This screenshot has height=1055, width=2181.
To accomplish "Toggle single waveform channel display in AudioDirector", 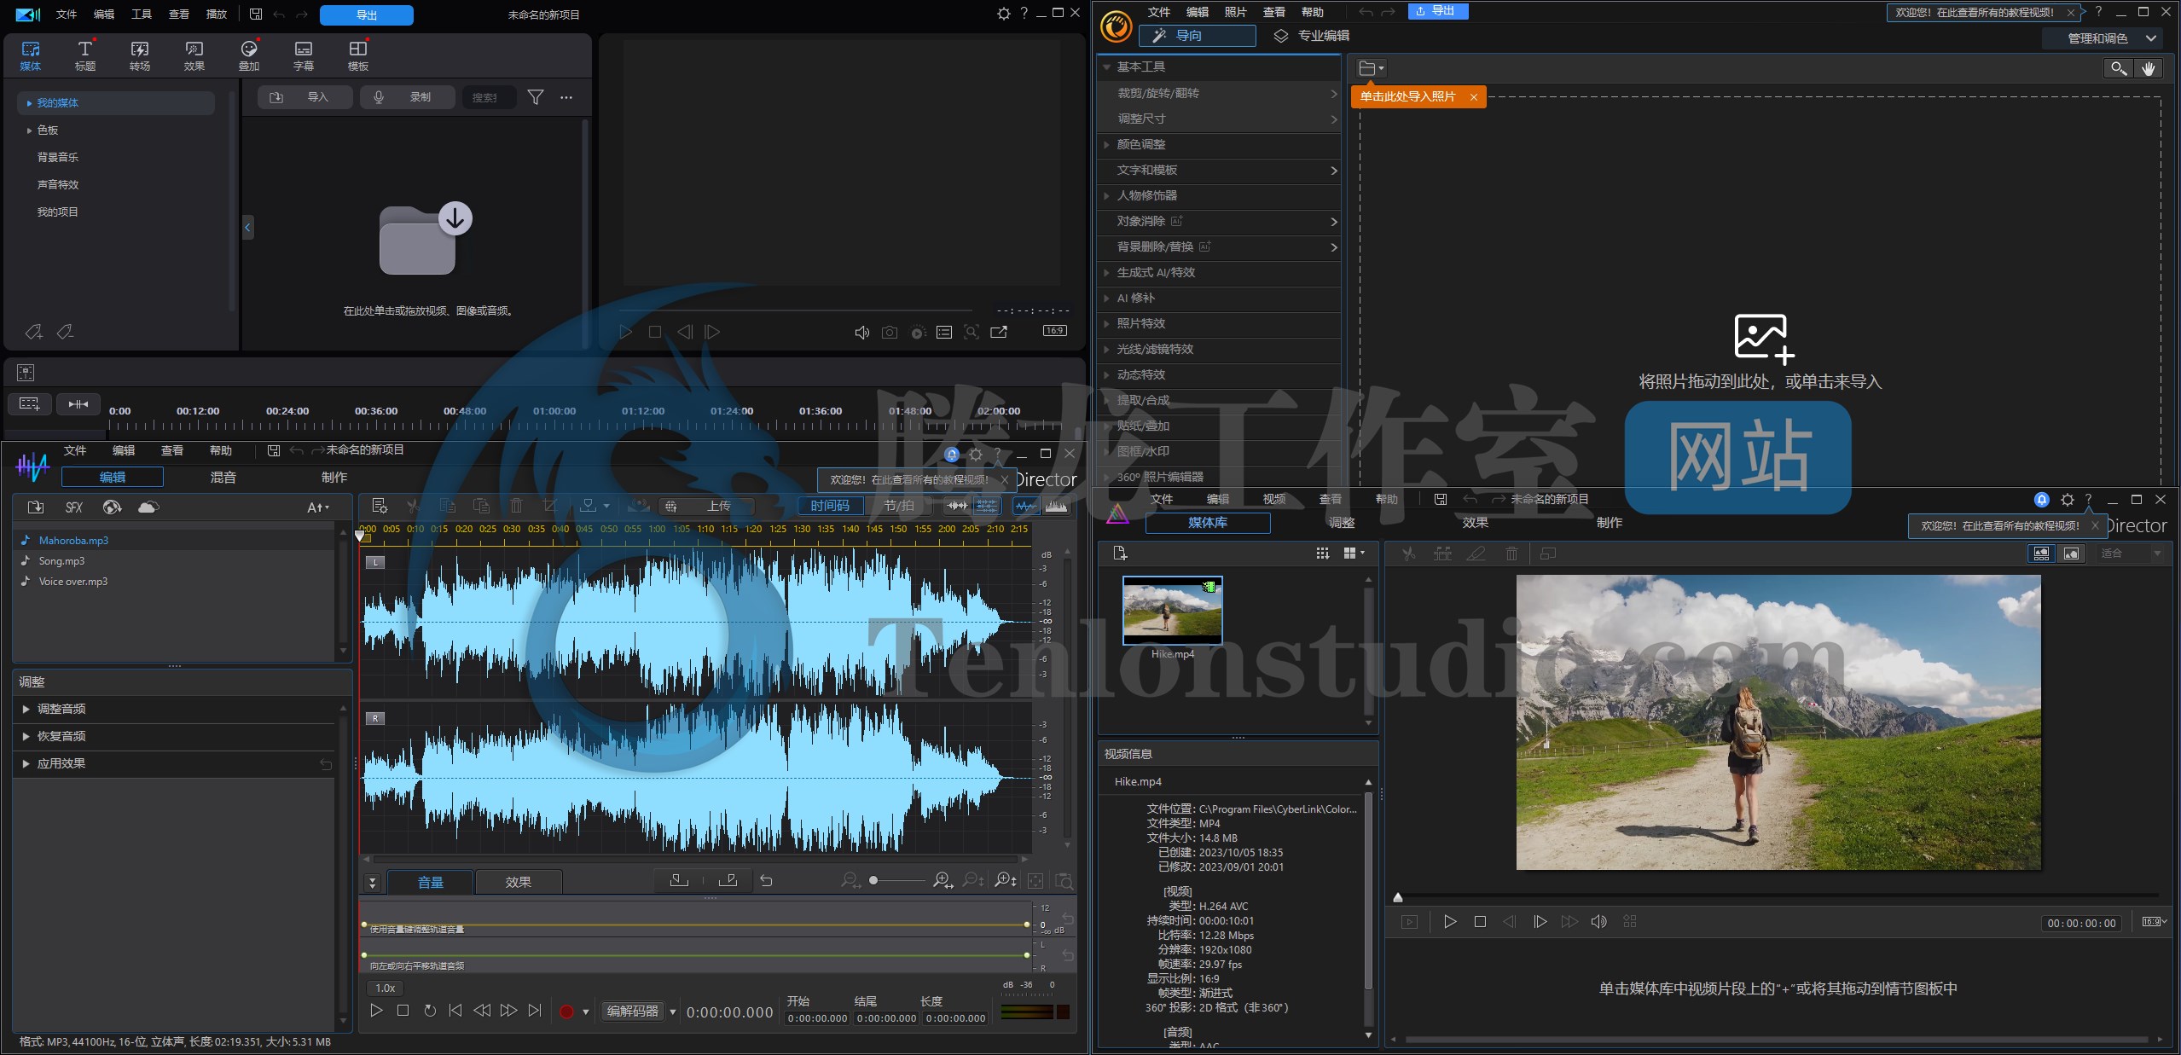I will pyautogui.click(x=957, y=506).
